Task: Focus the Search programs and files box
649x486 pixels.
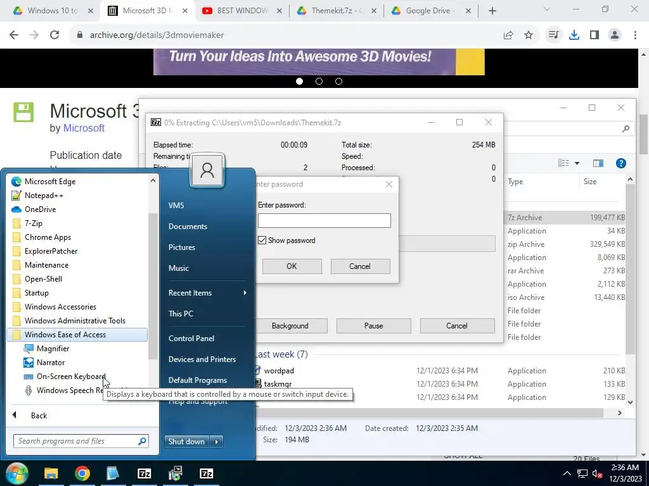Action: point(77,441)
